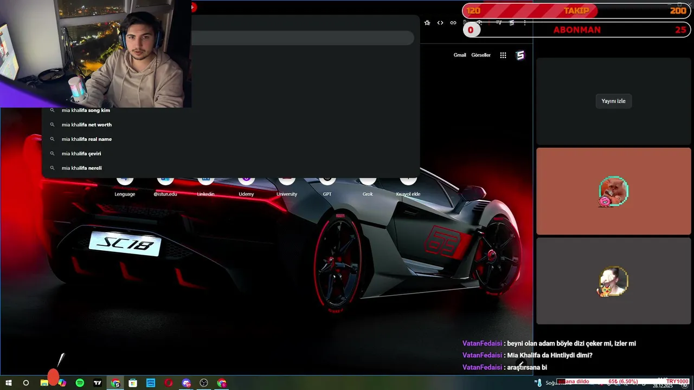This screenshot has height=390, width=694.
Task: Open File Explorer from the taskbar
Action: coord(44,383)
